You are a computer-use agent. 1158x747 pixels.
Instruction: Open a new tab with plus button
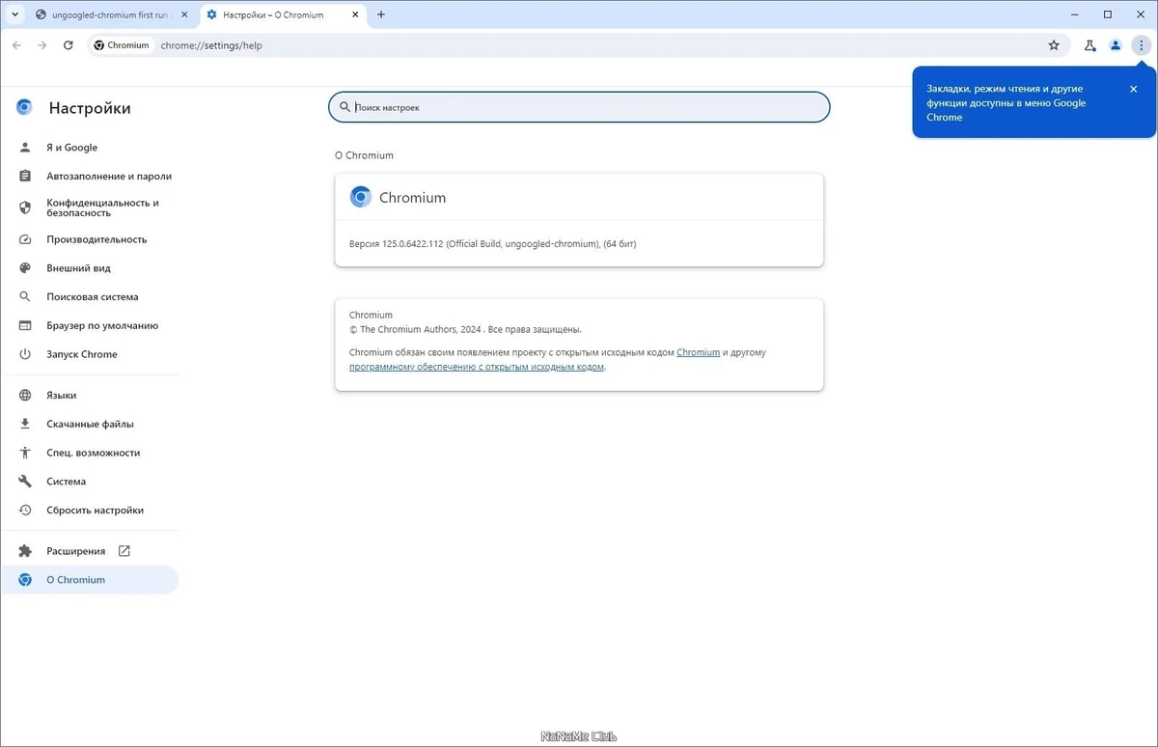tap(381, 15)
